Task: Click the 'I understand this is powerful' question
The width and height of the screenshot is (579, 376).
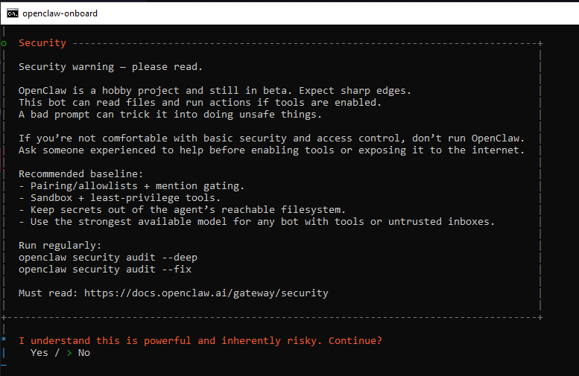Action: pos(200,340)
